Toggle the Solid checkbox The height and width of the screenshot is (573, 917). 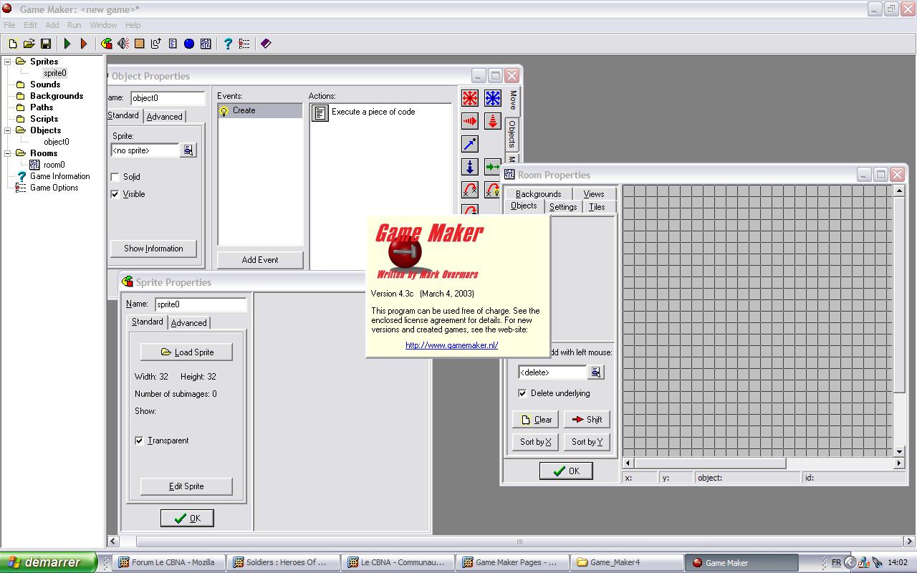coord(115,177)
